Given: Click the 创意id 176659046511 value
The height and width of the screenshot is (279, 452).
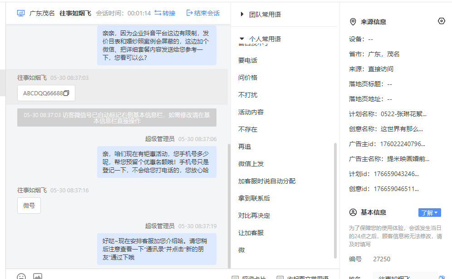Looking at the screenshot, I should pos(396,189).
